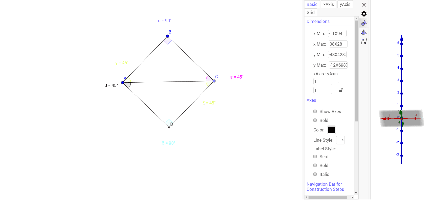Enable Bold checkbox under Label Style

click(x=315, y=165)
